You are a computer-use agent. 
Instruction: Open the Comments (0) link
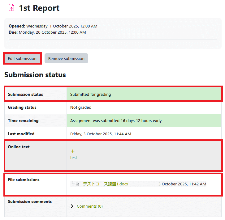[89, 206]
